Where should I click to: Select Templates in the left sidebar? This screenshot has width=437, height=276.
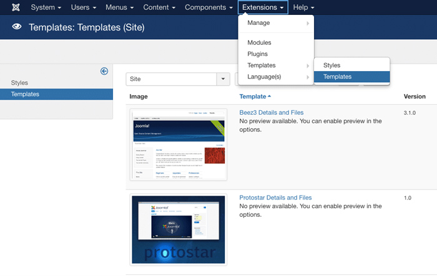pyautogui.click(x=56, y=94)
